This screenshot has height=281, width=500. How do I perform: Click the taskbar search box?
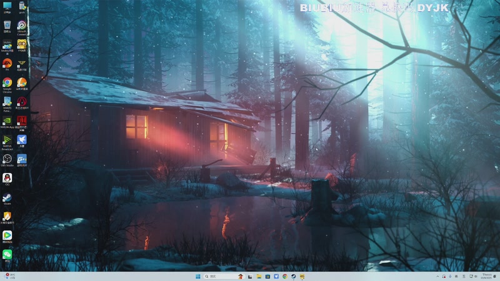(224, 276)
